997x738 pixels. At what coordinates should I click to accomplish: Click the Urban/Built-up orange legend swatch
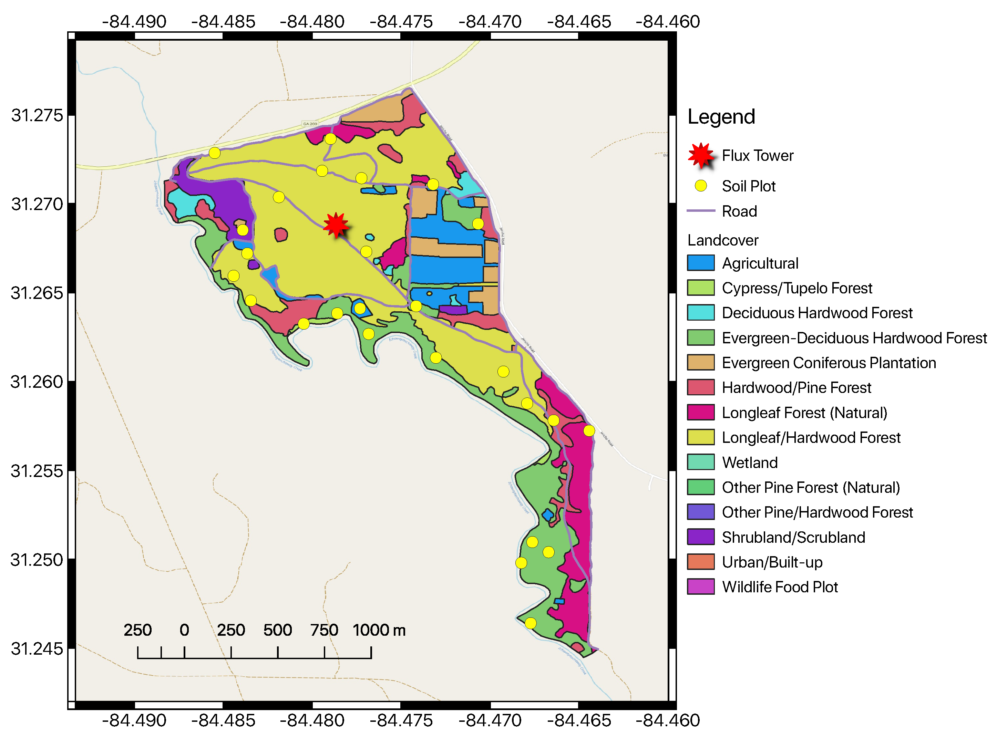pos(701,562)
